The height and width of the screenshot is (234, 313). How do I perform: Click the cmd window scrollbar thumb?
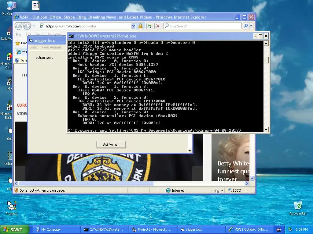coord(266,60)
